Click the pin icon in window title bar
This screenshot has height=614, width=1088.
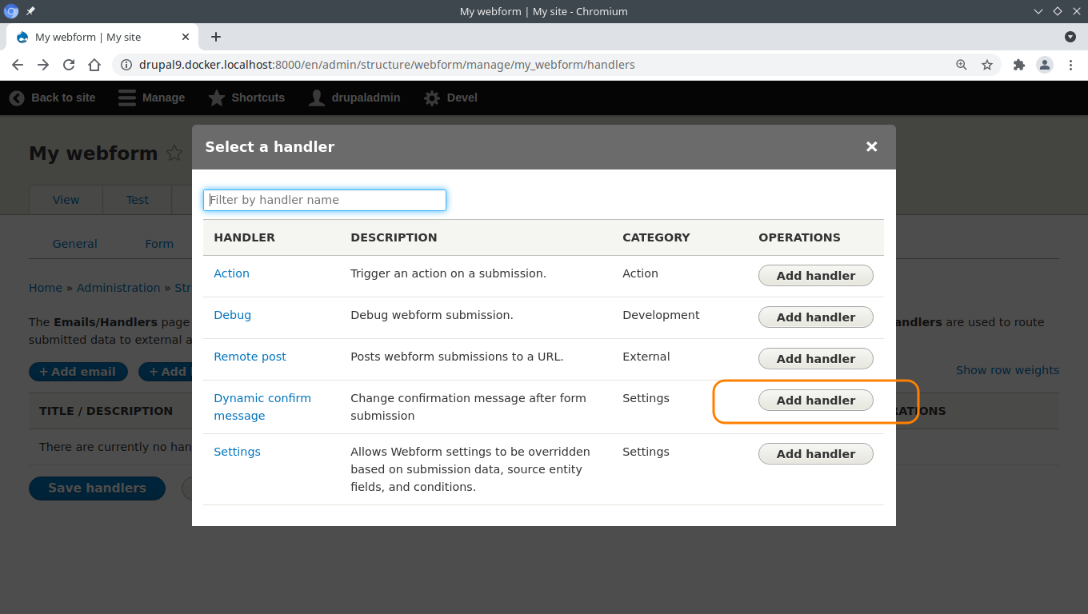point(30,11)
